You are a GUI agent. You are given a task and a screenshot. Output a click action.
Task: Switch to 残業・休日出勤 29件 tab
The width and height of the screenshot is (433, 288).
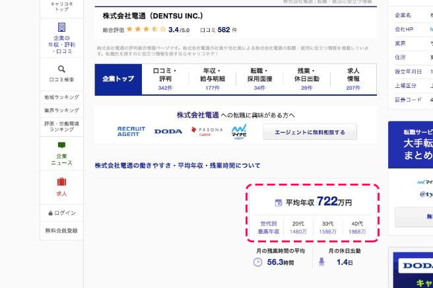306,79
